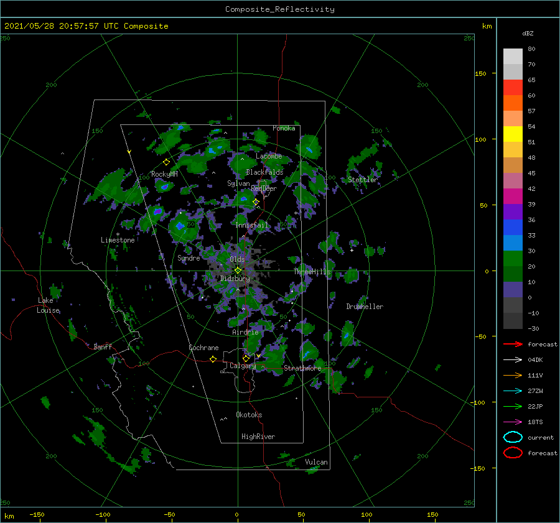
Task: Click the dBZ legend heading
Action: tap(528, 33)
